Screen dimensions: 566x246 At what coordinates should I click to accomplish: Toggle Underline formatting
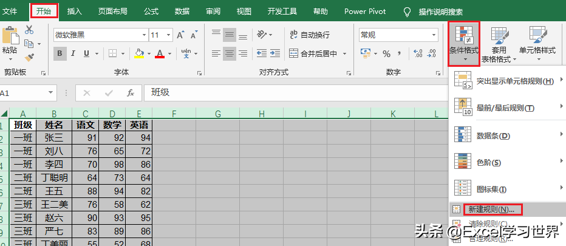pos(86,54)
